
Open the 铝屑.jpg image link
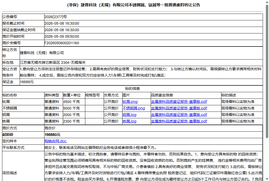(129, 115)
